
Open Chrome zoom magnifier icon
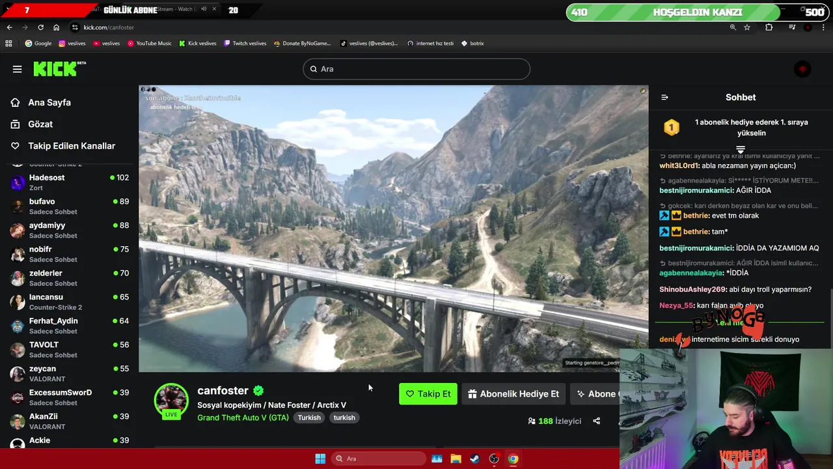[733, 27]
